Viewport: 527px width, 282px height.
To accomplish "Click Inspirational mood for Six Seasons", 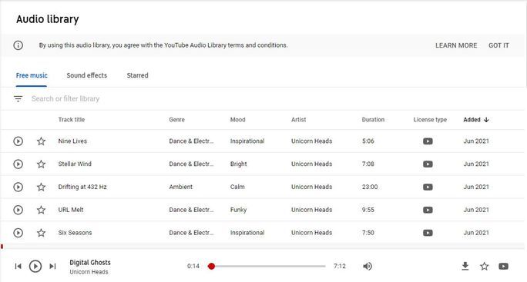I will tap(247, 233).
